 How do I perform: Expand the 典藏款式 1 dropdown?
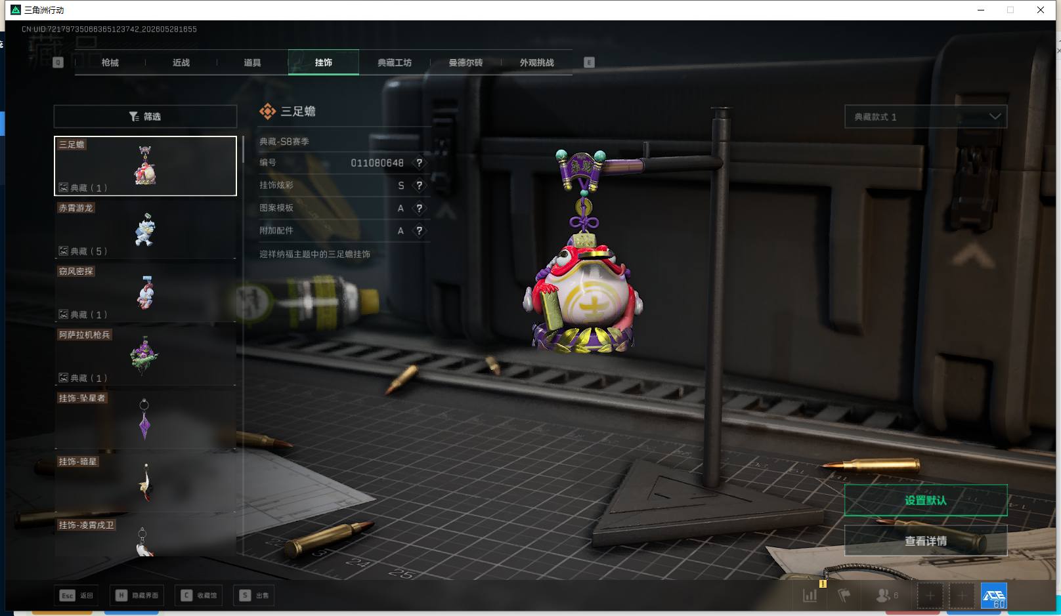click(926, 117)
